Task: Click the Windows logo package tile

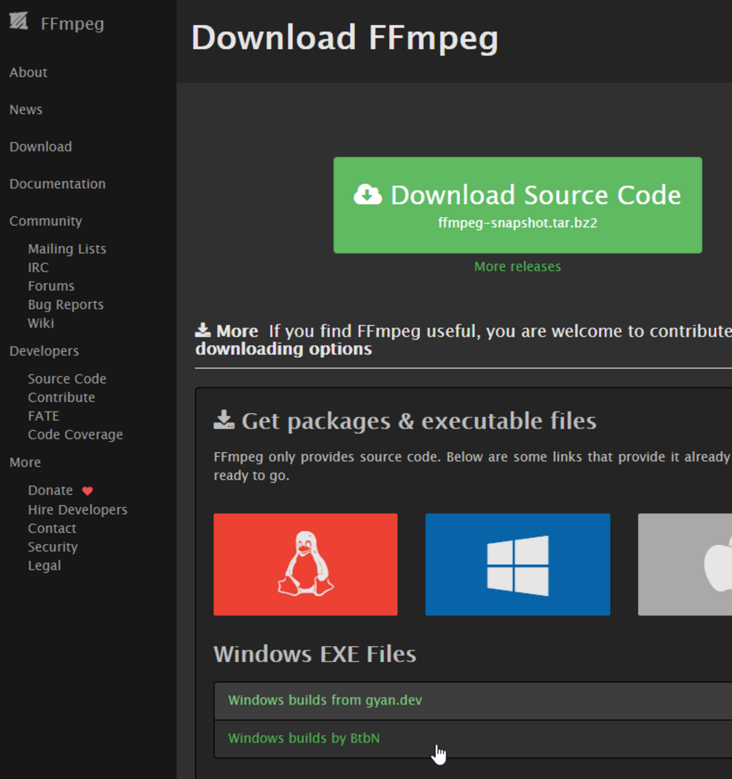Action: 517,564
